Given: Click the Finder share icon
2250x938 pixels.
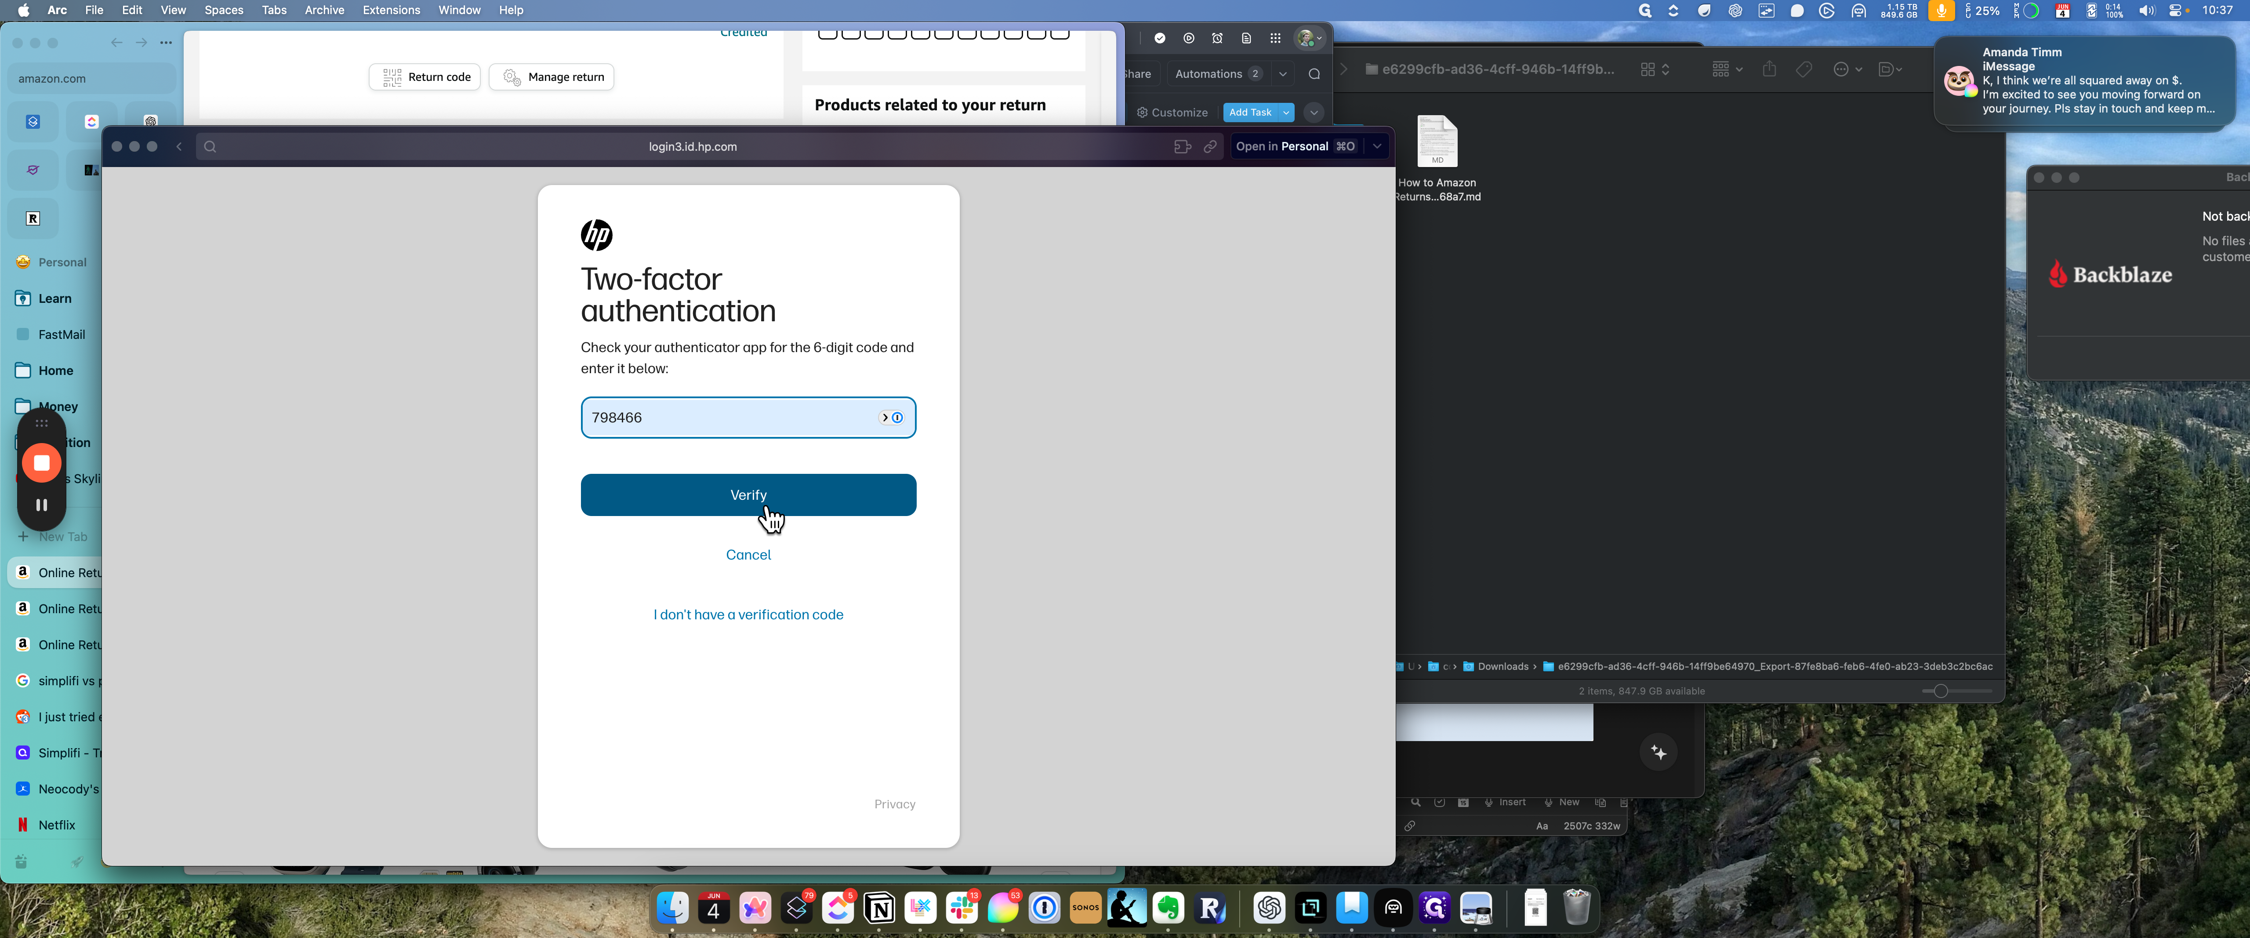Looking at the screenshot, I should 1769,69.
